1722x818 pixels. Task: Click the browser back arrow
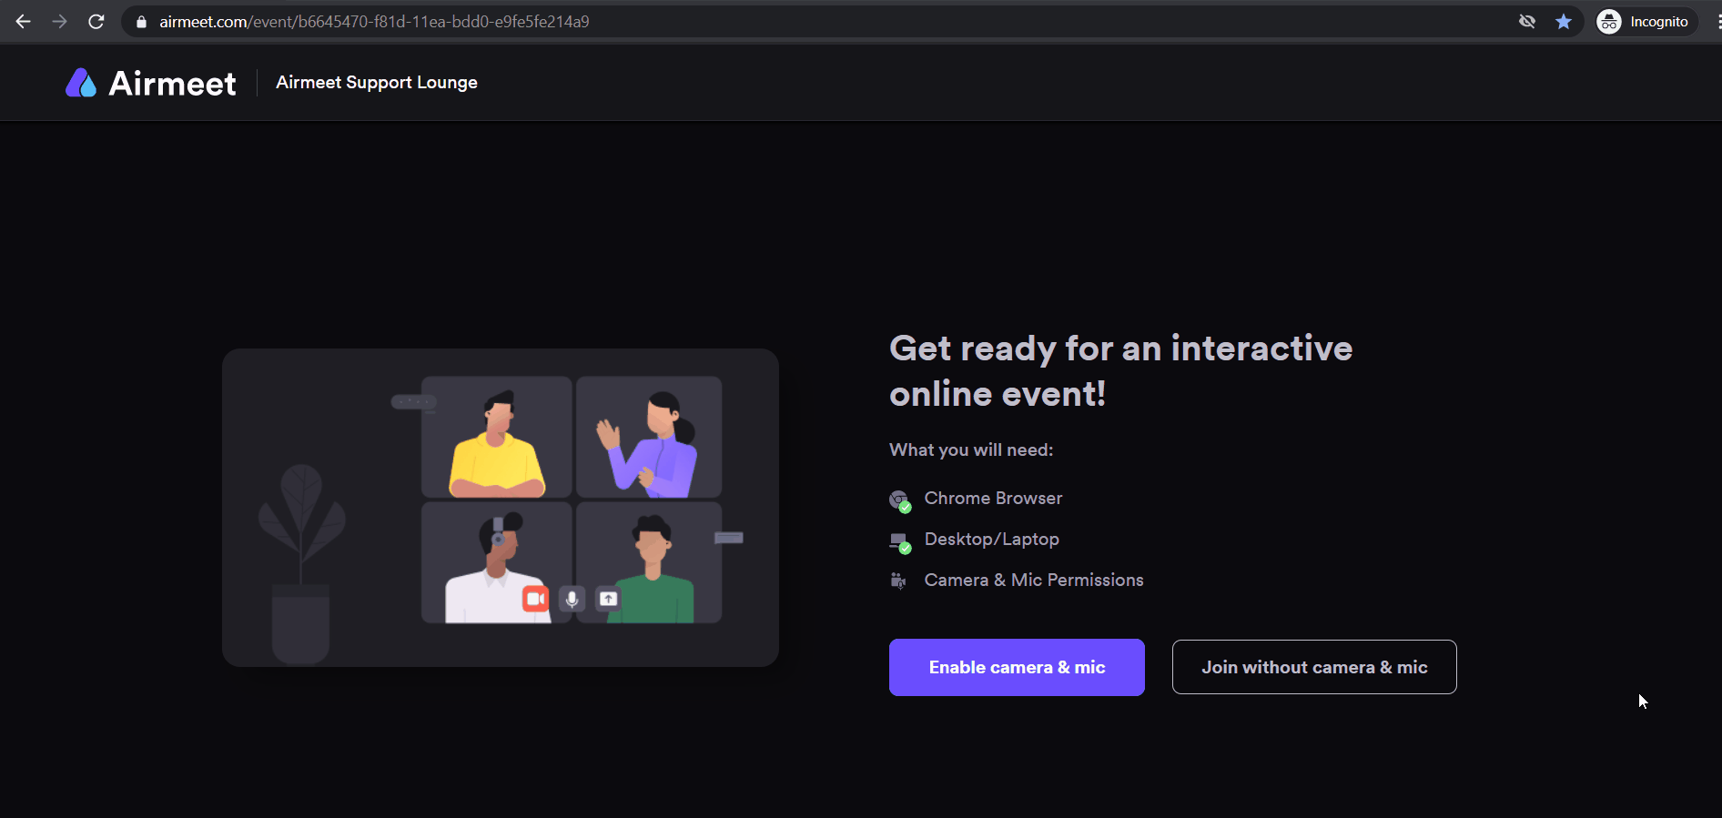click(x=24, y=21)
